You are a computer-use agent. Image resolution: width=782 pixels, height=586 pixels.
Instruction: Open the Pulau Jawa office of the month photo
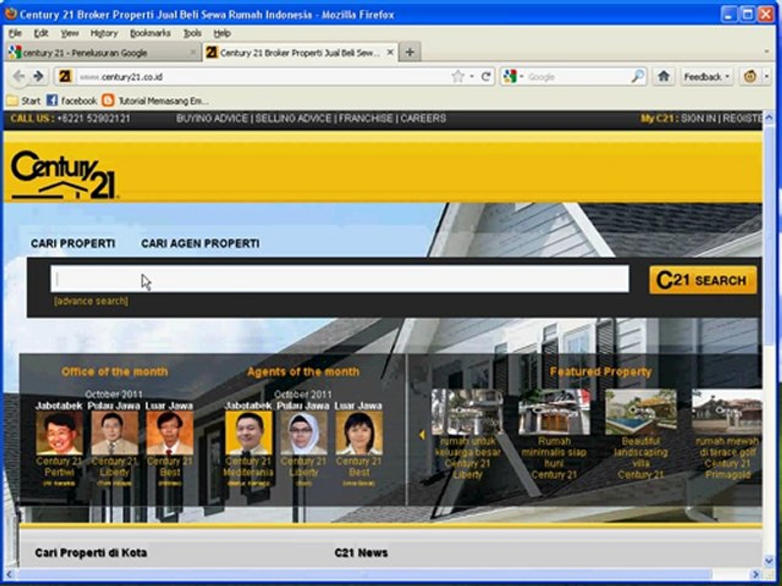pos(115,433)
